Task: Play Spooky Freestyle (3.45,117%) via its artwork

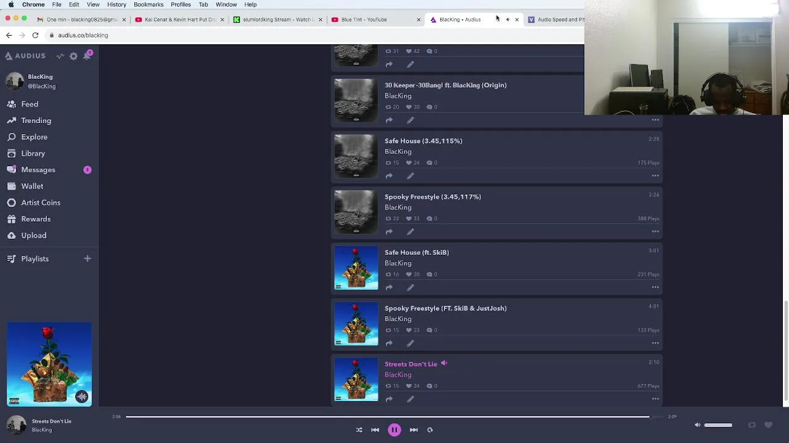Action: pos(356,212)
